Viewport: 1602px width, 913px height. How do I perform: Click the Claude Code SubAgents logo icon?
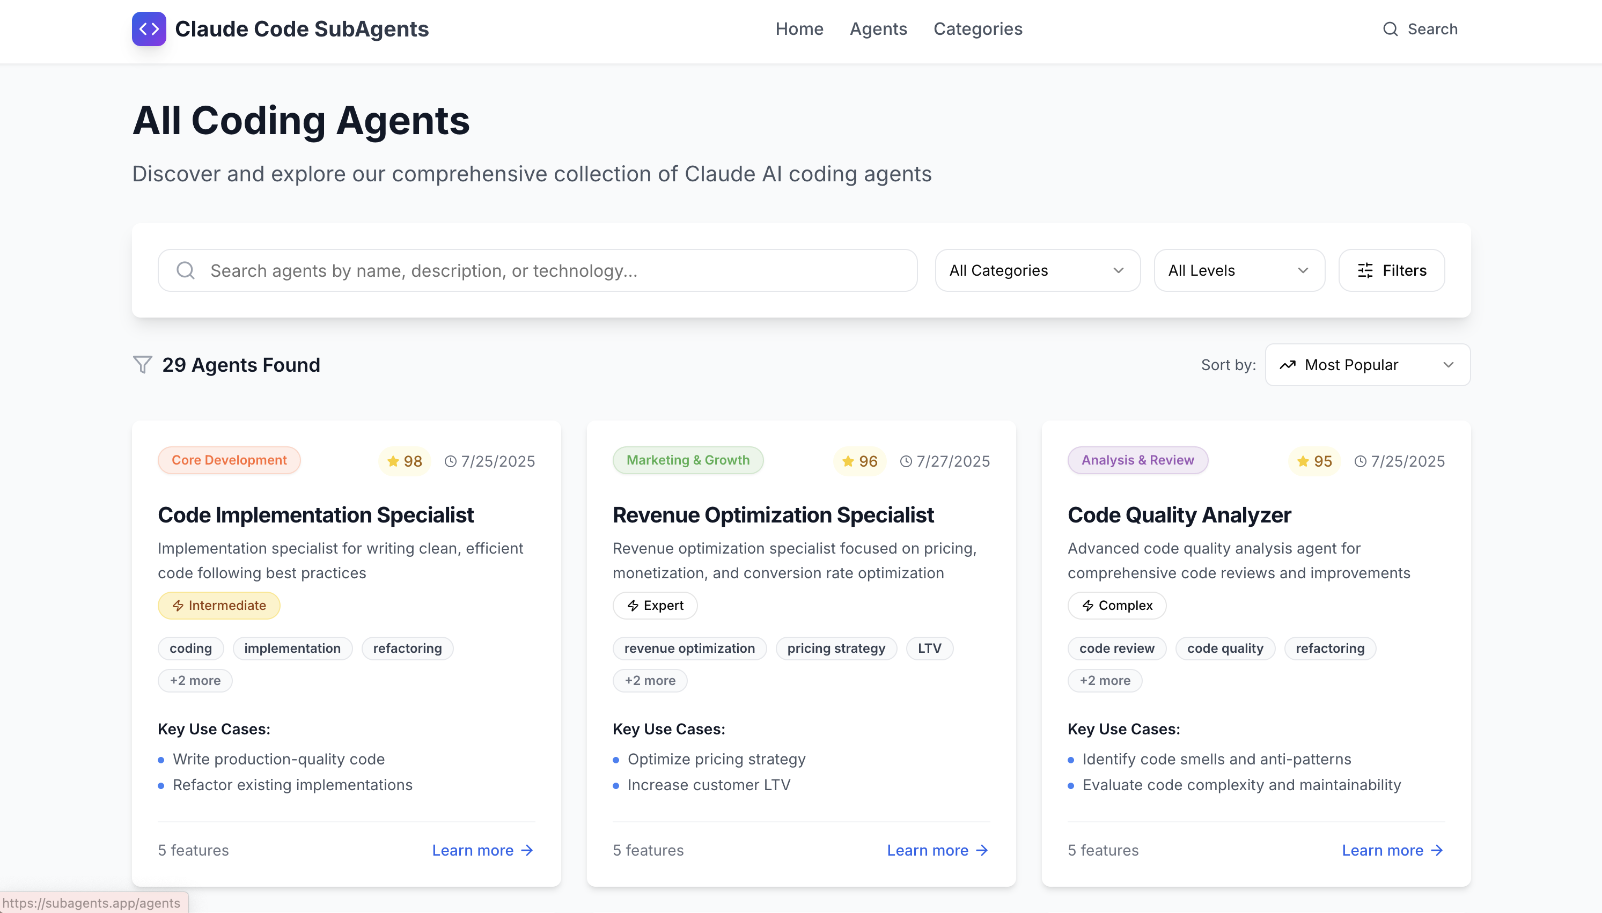coord(149,29)
